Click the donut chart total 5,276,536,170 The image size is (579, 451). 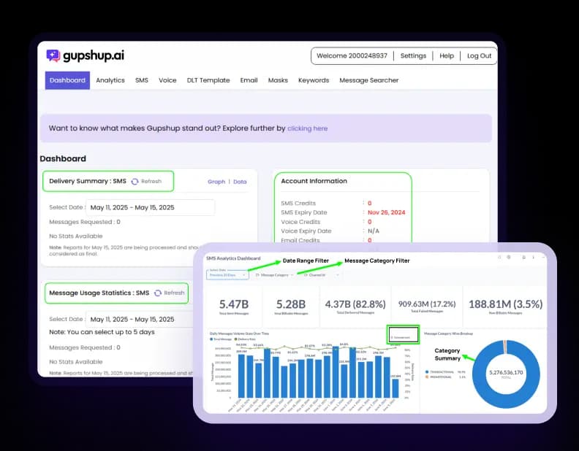(x=506, y=372)
